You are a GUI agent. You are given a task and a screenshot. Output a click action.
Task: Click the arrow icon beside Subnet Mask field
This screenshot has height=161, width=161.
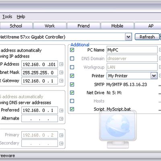tap(61, 72)
